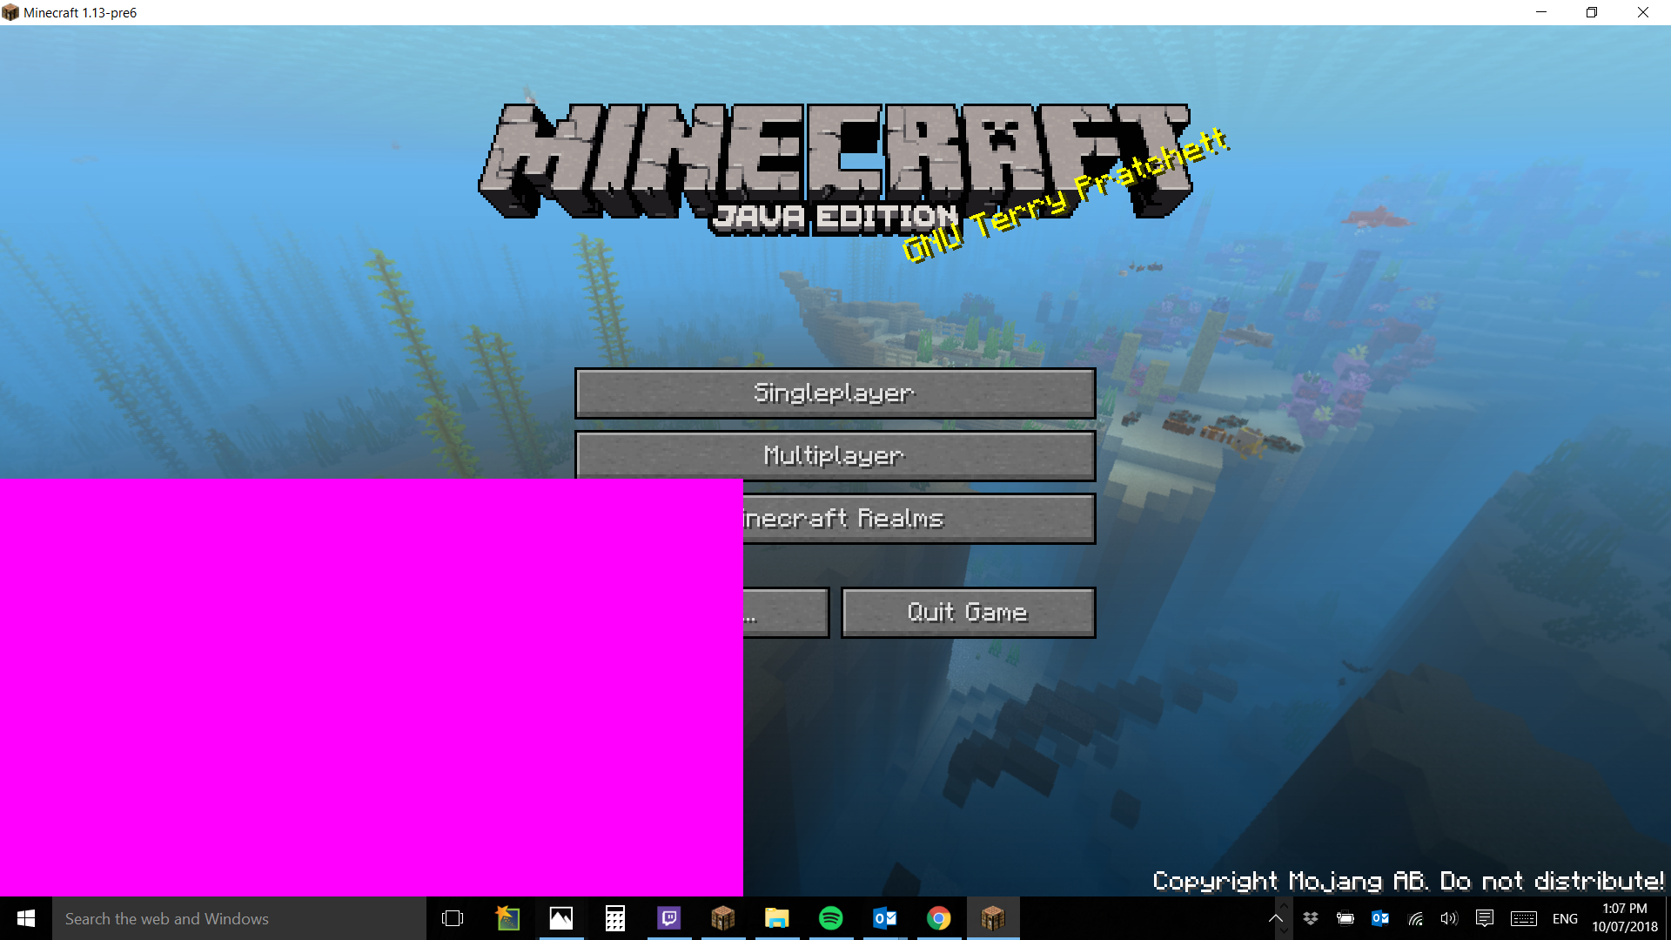Viewport: 1671px width, 940px height.
Task: Open the clock and calendar flyout
Action: pos(1624,918)
